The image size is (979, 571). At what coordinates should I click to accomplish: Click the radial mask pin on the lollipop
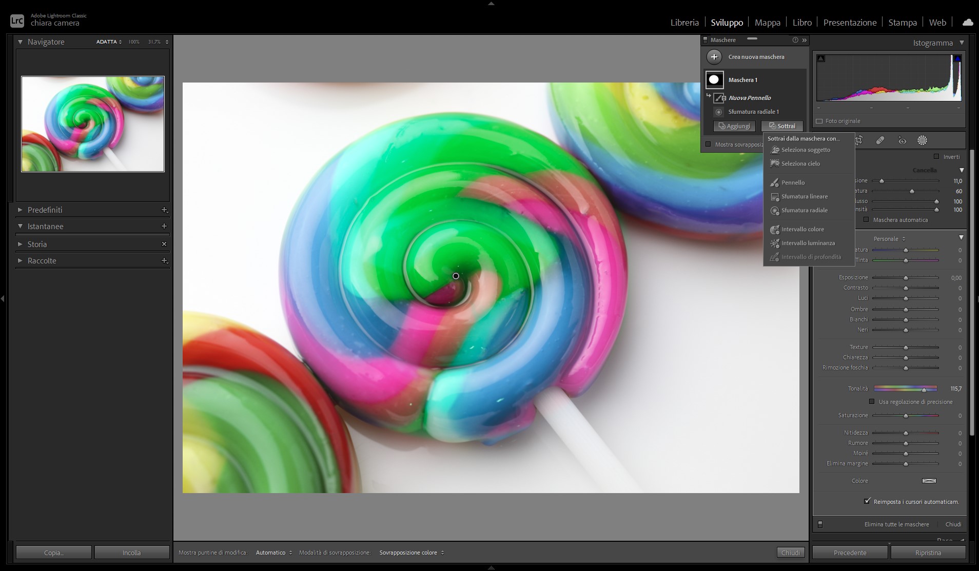pos(456,276)
